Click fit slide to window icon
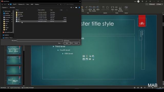The image size is (164, 92). pyautogui.click(x=163, y=88)
